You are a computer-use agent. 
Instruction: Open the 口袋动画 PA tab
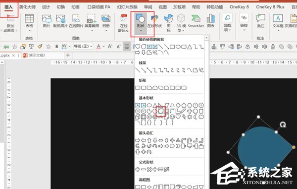coord(99,7)
